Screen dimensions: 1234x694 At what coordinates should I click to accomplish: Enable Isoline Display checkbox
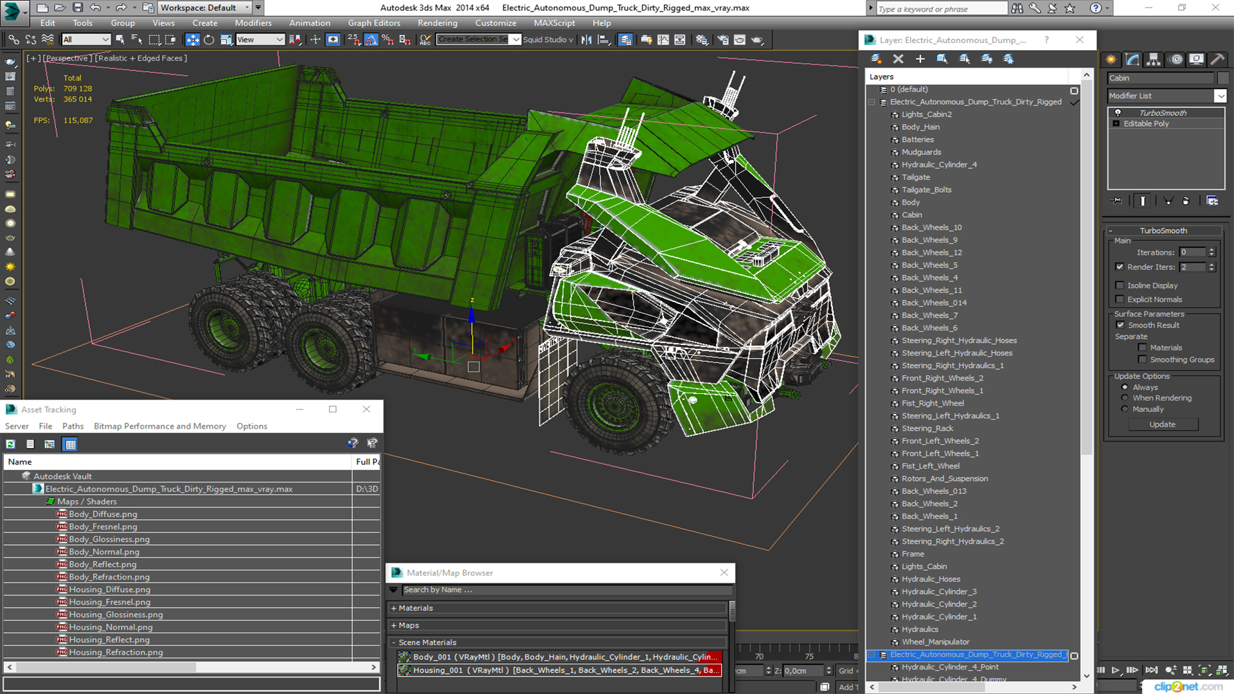(x=1120, y=285)
